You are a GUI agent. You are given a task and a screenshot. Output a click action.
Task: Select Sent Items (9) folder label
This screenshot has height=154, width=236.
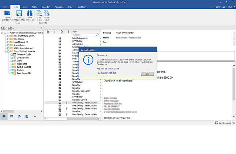tap(24, 73)
